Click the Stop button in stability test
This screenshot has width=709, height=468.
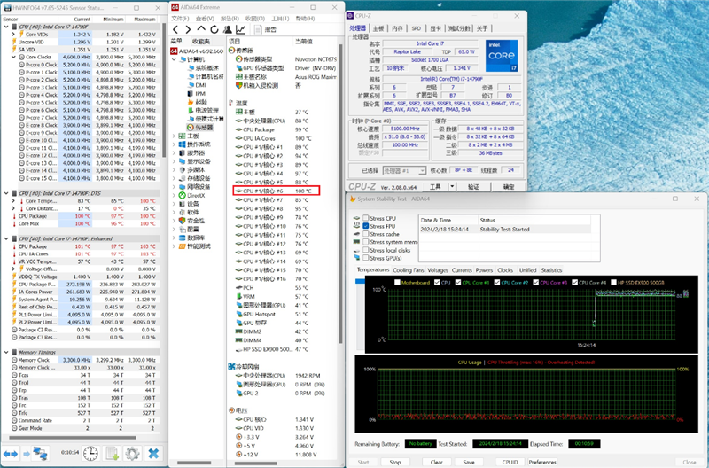[394, 462]
